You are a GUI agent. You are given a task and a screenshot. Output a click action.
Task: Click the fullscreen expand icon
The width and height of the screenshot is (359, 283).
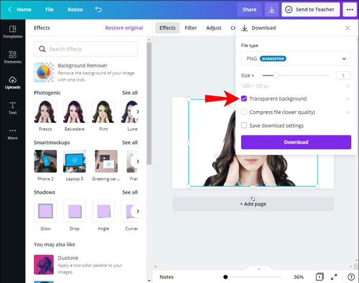pyautogui.click(x=334, y=277)
